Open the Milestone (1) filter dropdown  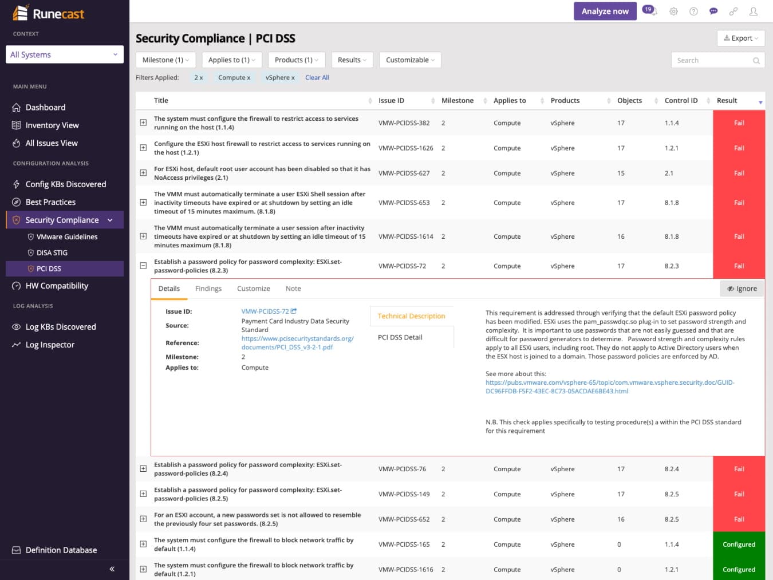pos(166,60)
